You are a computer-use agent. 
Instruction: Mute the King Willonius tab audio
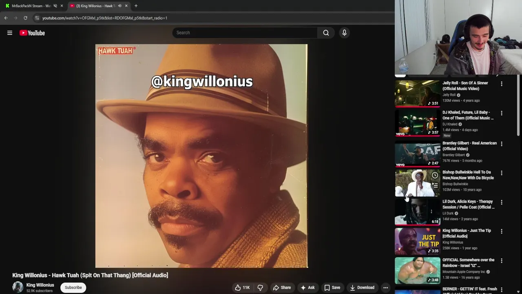[119, 6]
